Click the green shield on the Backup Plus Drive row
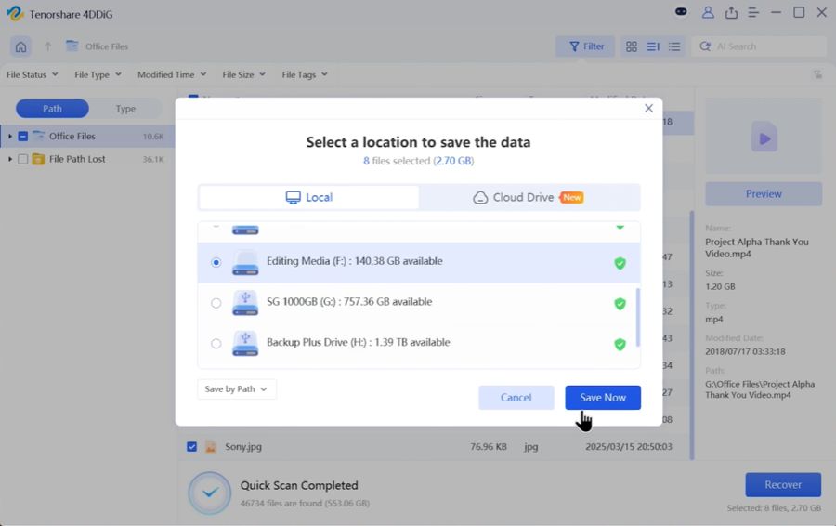The height and width of the screenshot is (526, 836). coord(620,344)
